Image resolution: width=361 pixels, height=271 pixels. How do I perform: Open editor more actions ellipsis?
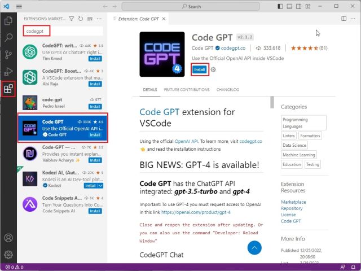(x=353, y=19)
